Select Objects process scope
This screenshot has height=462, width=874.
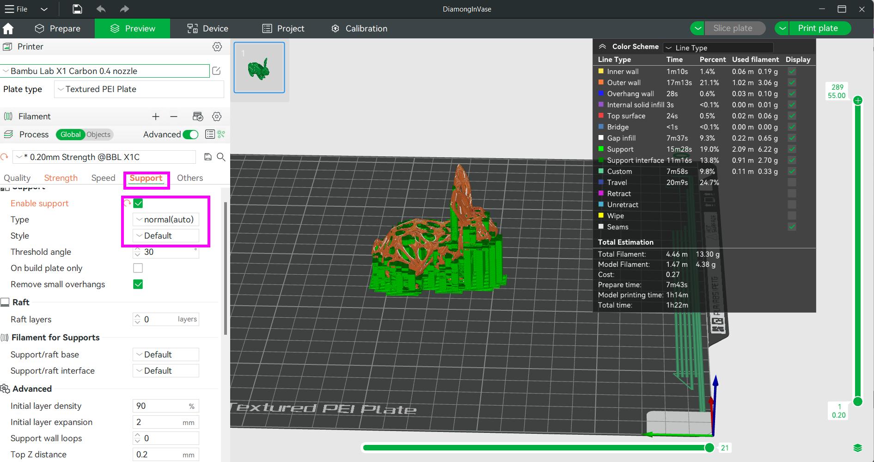(x=98, y=135)
